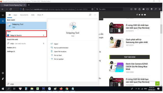Choose Pin to Start
This screenshot has height=93, width=163.
tap(58, 55)
